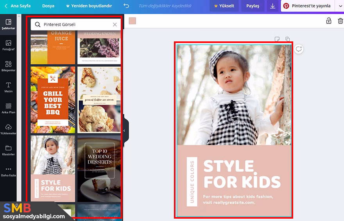Collapse the side panel with arrow handle

tap(124, 130)
